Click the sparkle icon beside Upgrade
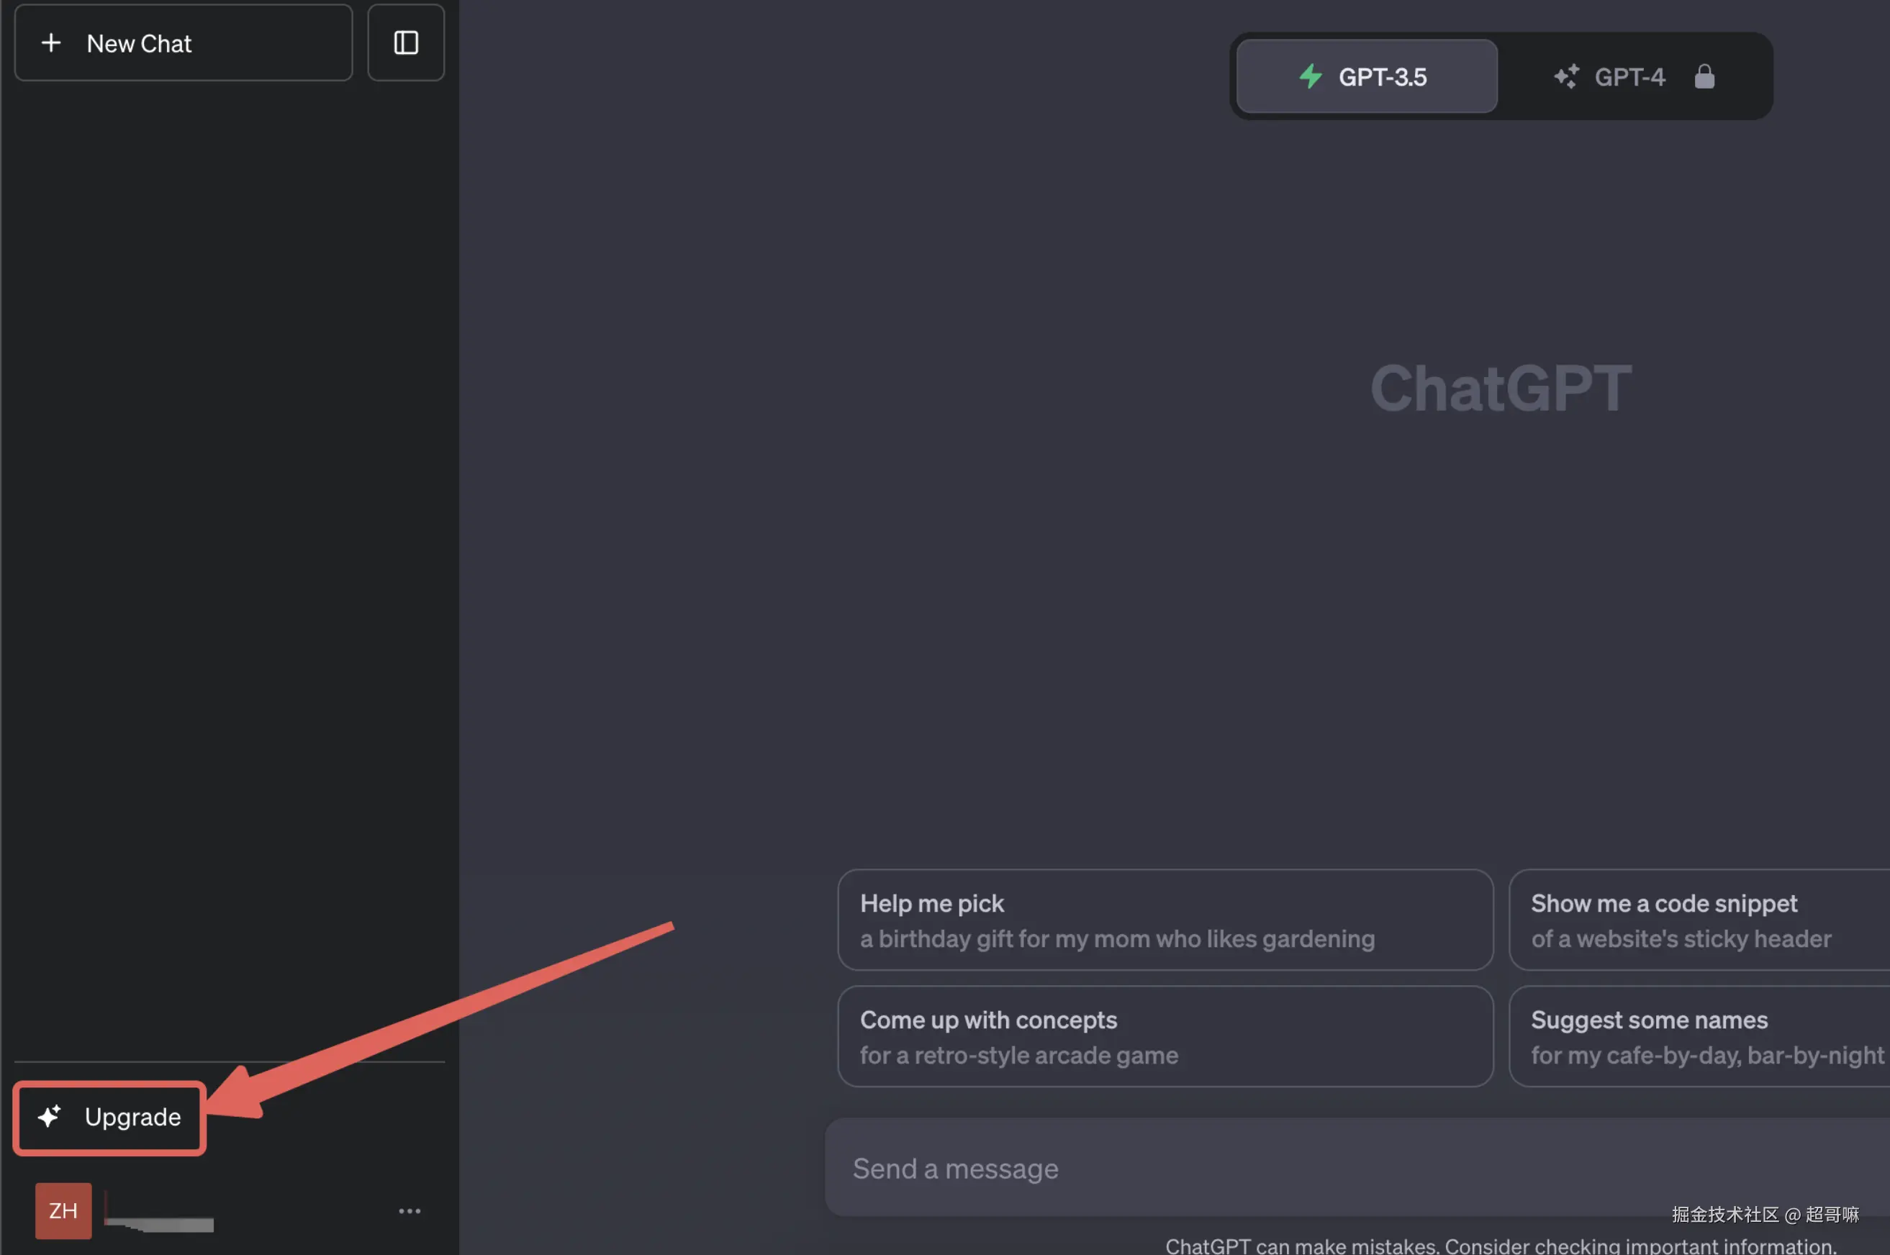Image resolution: width=1890 pixels, height=1255 pixels. point(50,1117)
